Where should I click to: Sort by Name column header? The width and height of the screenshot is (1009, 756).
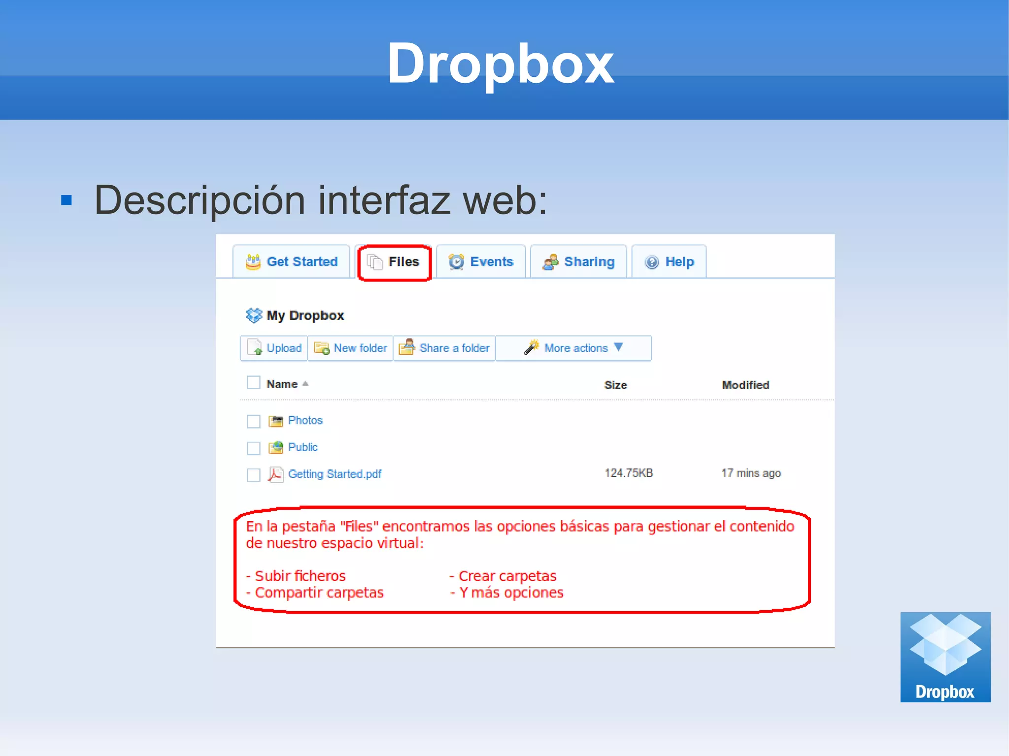pos(282,384)
